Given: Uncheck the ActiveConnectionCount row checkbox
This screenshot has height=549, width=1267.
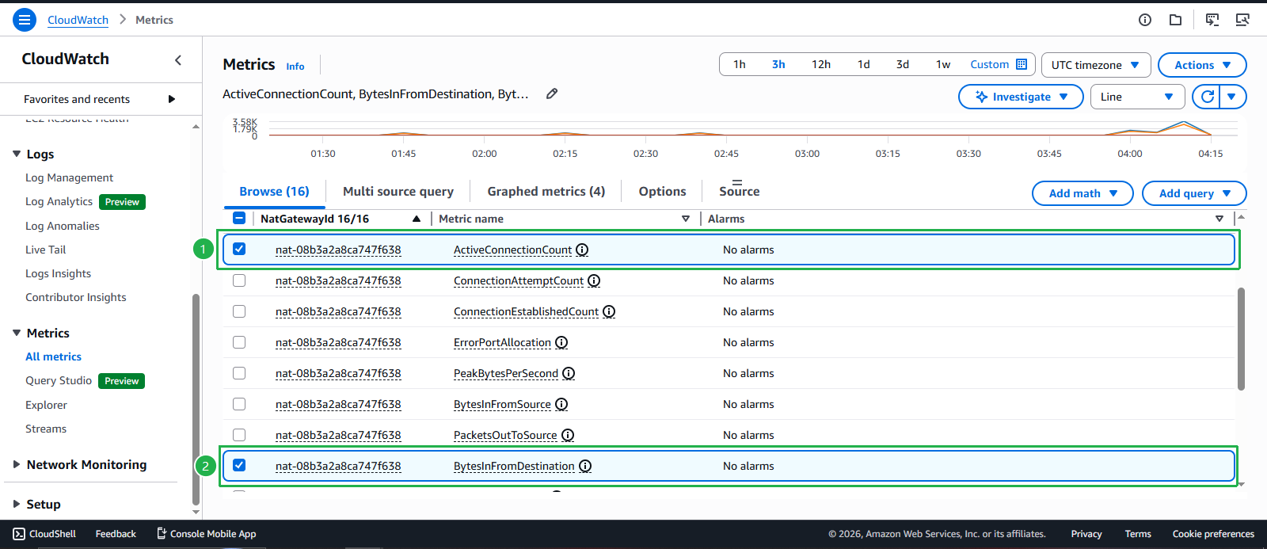Looking at the screenshot, I should click(x=239, y=249).
